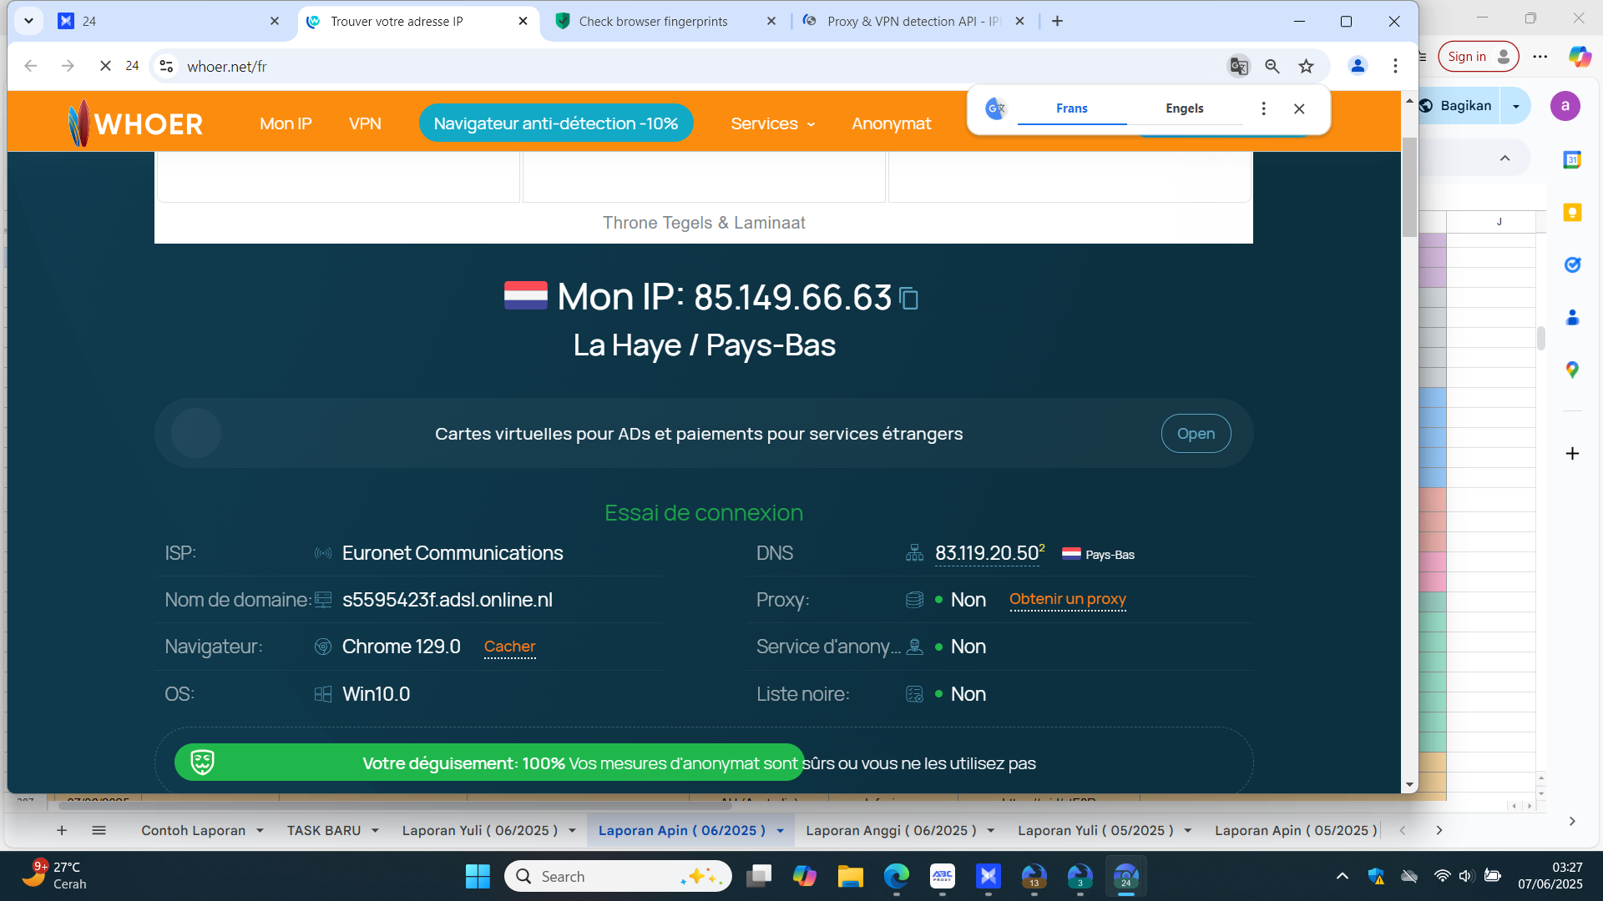Click the Google Translate icon in address bar
The image size is (1603, 901).
pyautogui.click(x=1239, y=67)
